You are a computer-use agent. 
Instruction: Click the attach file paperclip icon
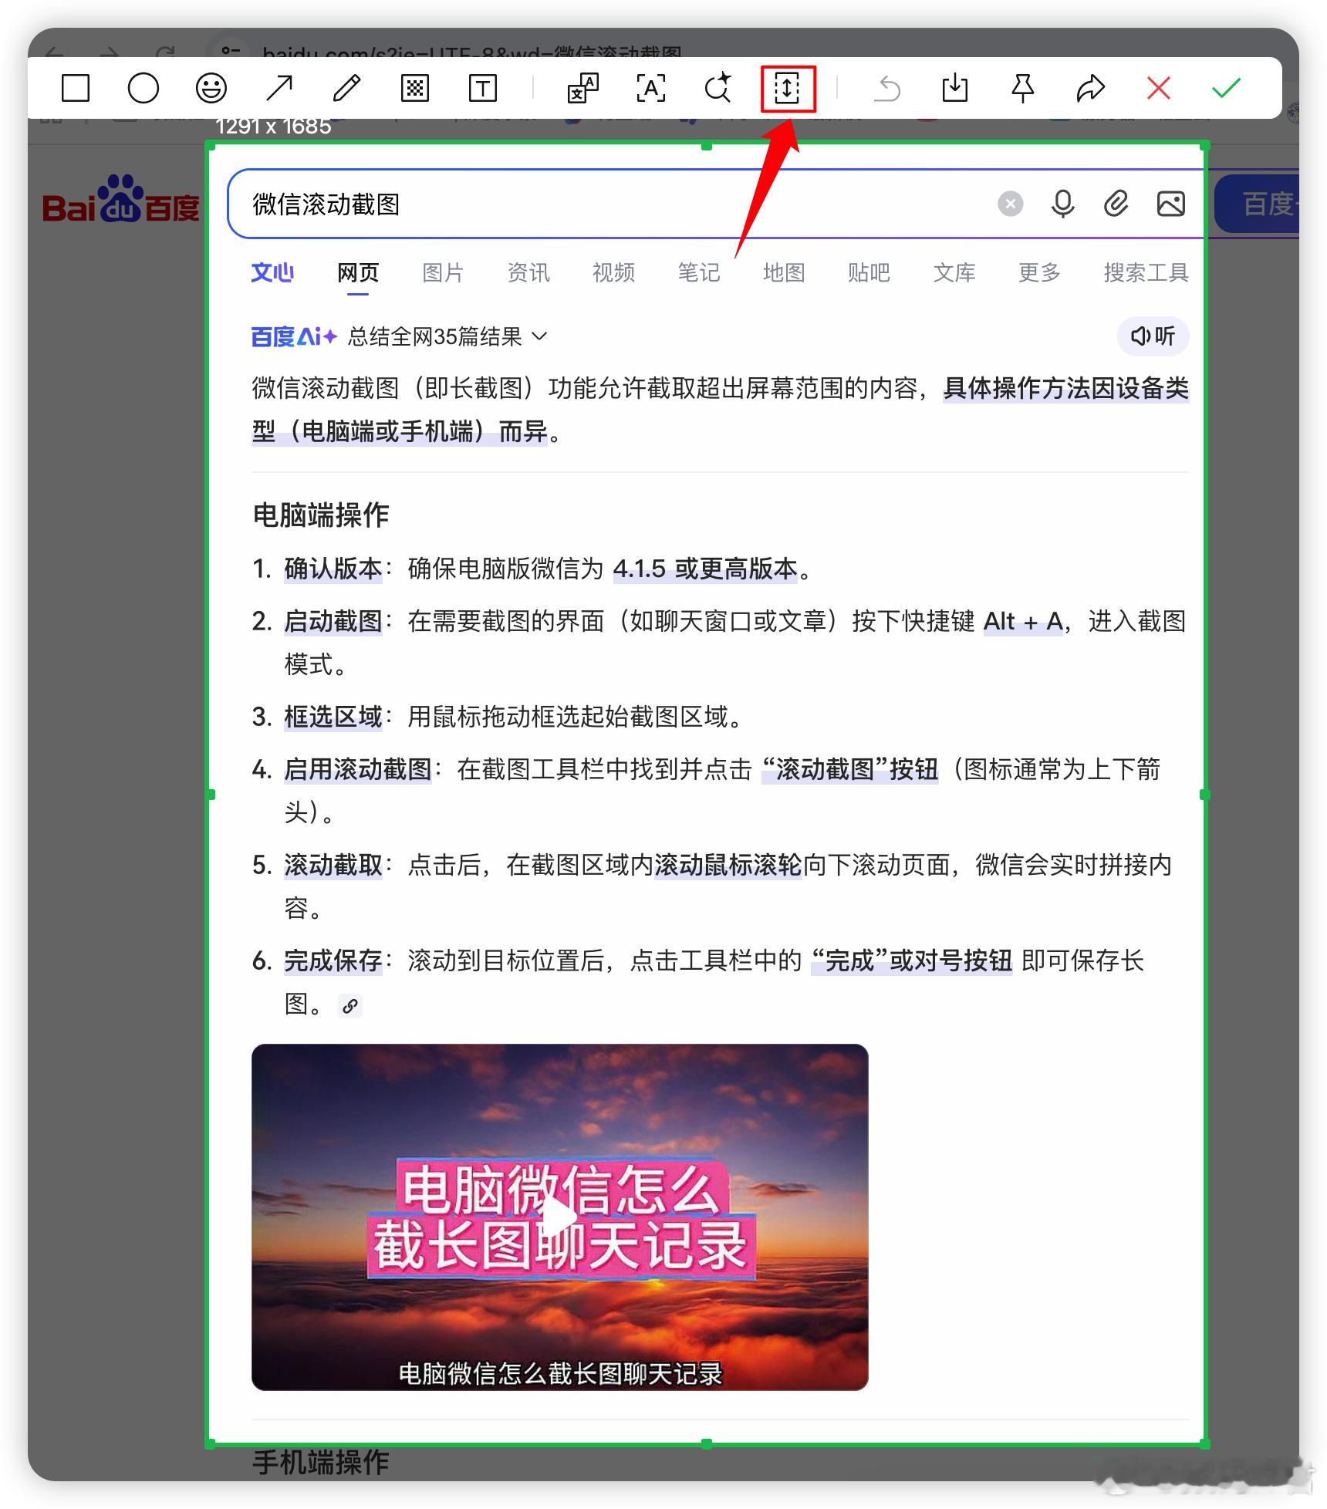(x=1116, y=204)
